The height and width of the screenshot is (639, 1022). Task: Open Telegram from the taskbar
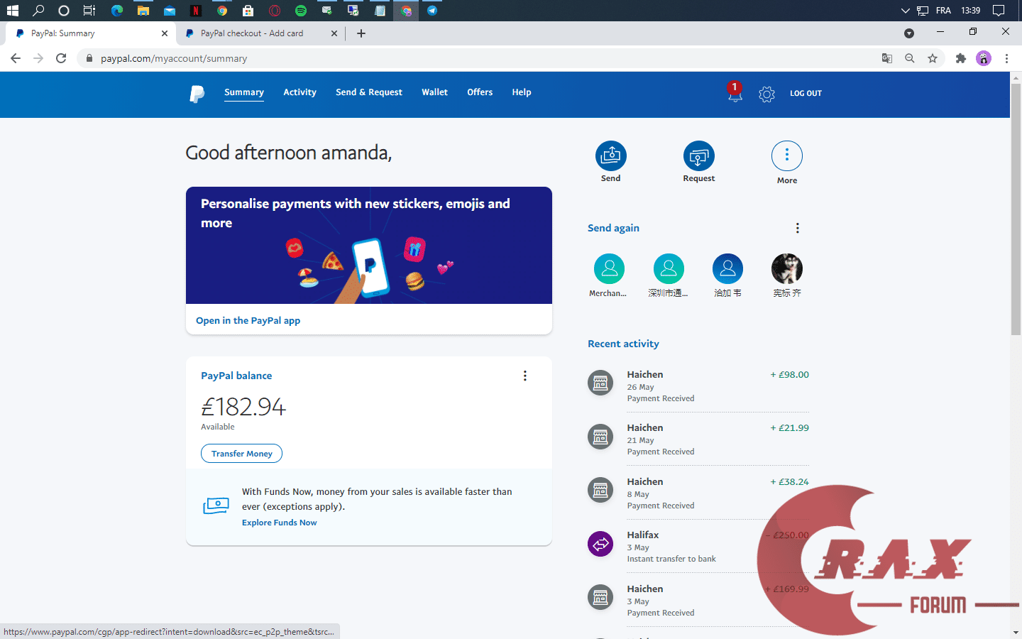(432, 11)
